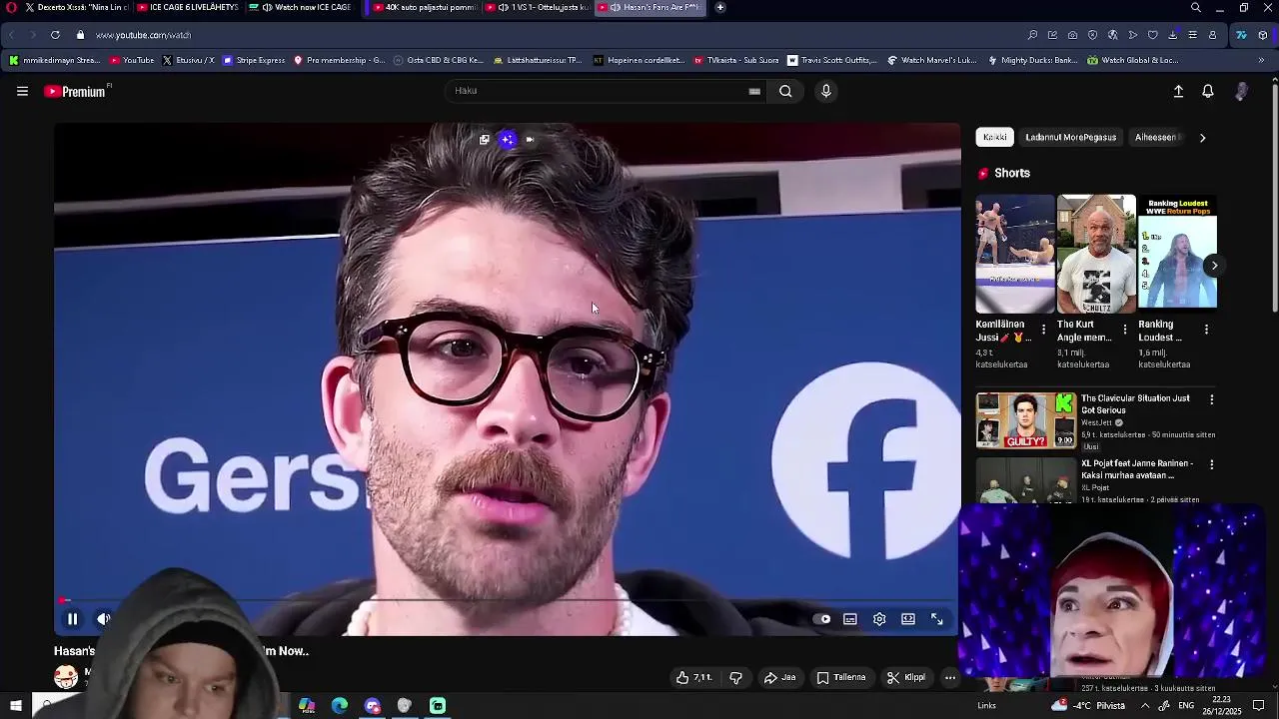
Task: Click the browser address bar URL
Action: [143, 35]
